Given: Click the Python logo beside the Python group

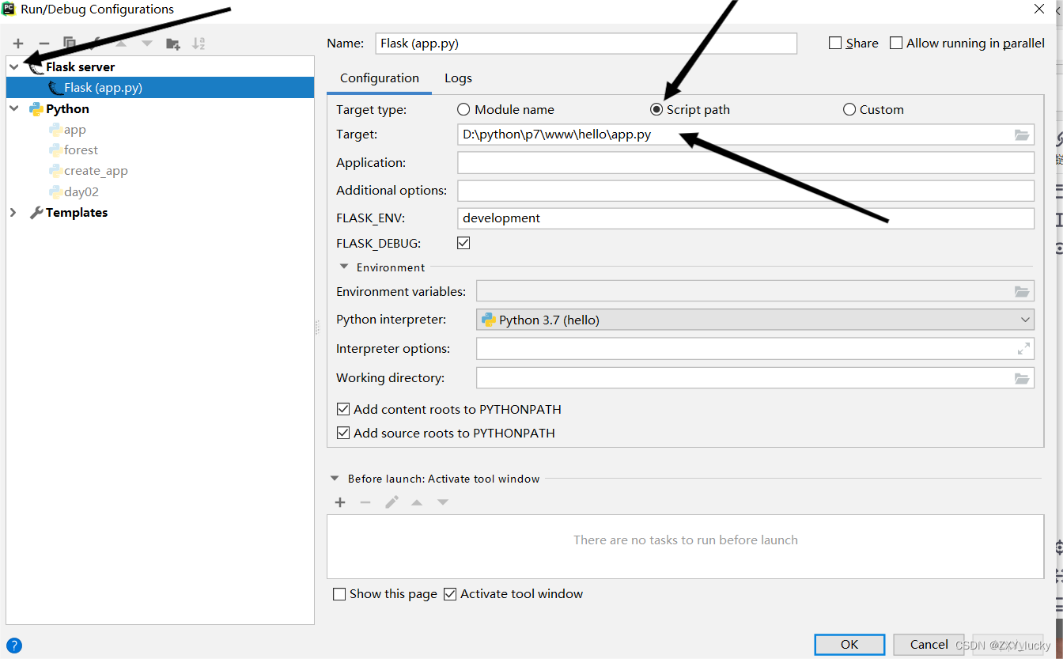Looking at the screenshot, I should (x=36, y=109).
